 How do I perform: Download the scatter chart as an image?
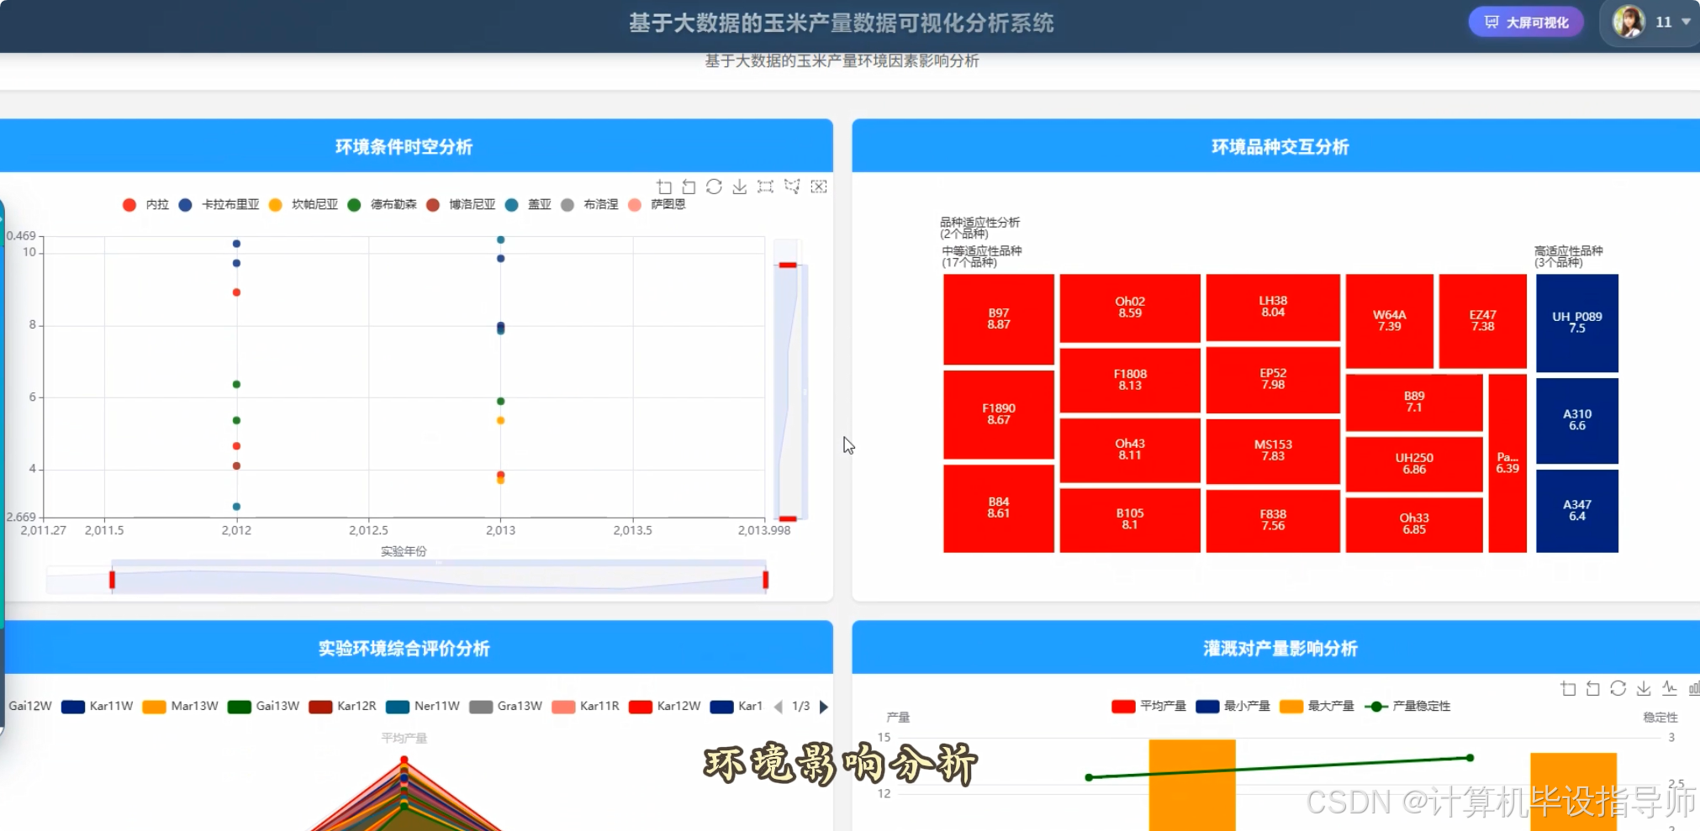pos(739,187)
